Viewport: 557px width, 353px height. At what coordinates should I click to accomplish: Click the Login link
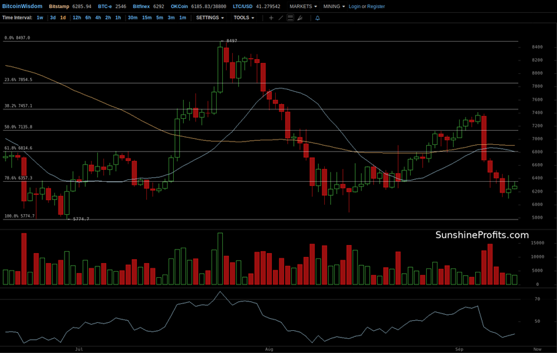354,6
